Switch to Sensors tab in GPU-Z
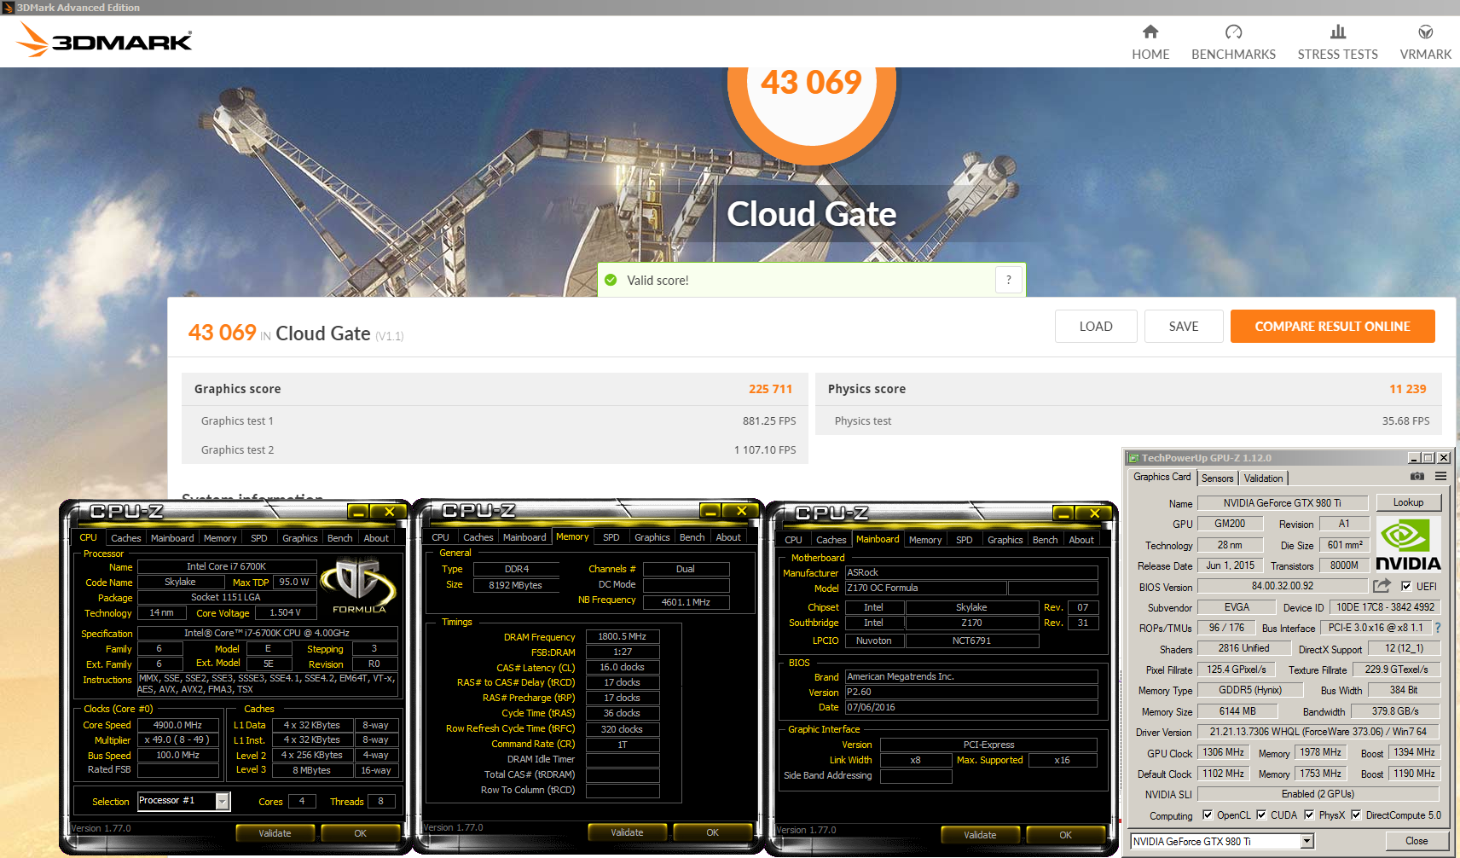Screen dimensions: 1460x858 [x=1217, y=478]
